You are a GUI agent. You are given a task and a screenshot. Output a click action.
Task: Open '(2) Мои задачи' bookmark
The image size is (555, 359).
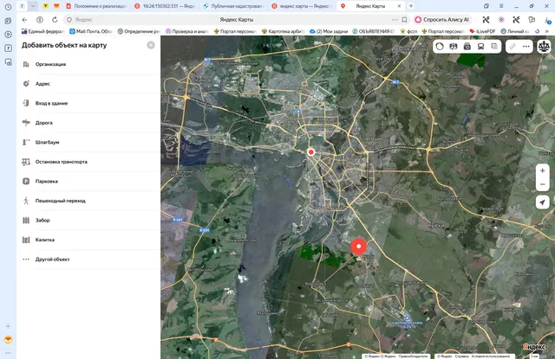click(x=329, y=31)
